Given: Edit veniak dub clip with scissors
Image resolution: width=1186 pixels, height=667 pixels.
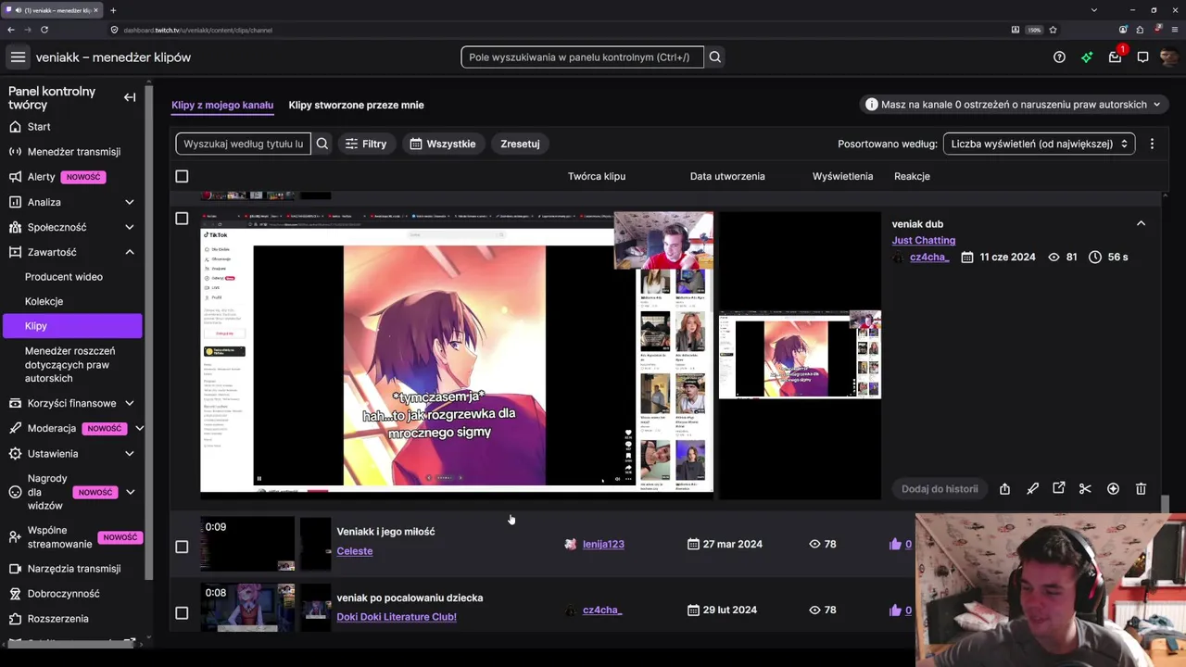Looking at the screenshot, I should 1085,489.
